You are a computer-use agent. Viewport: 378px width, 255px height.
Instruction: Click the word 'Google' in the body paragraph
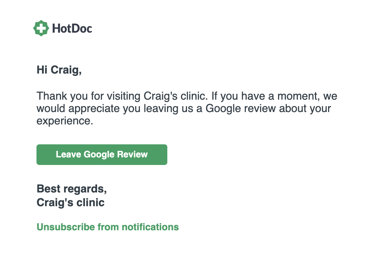point(223,109)
